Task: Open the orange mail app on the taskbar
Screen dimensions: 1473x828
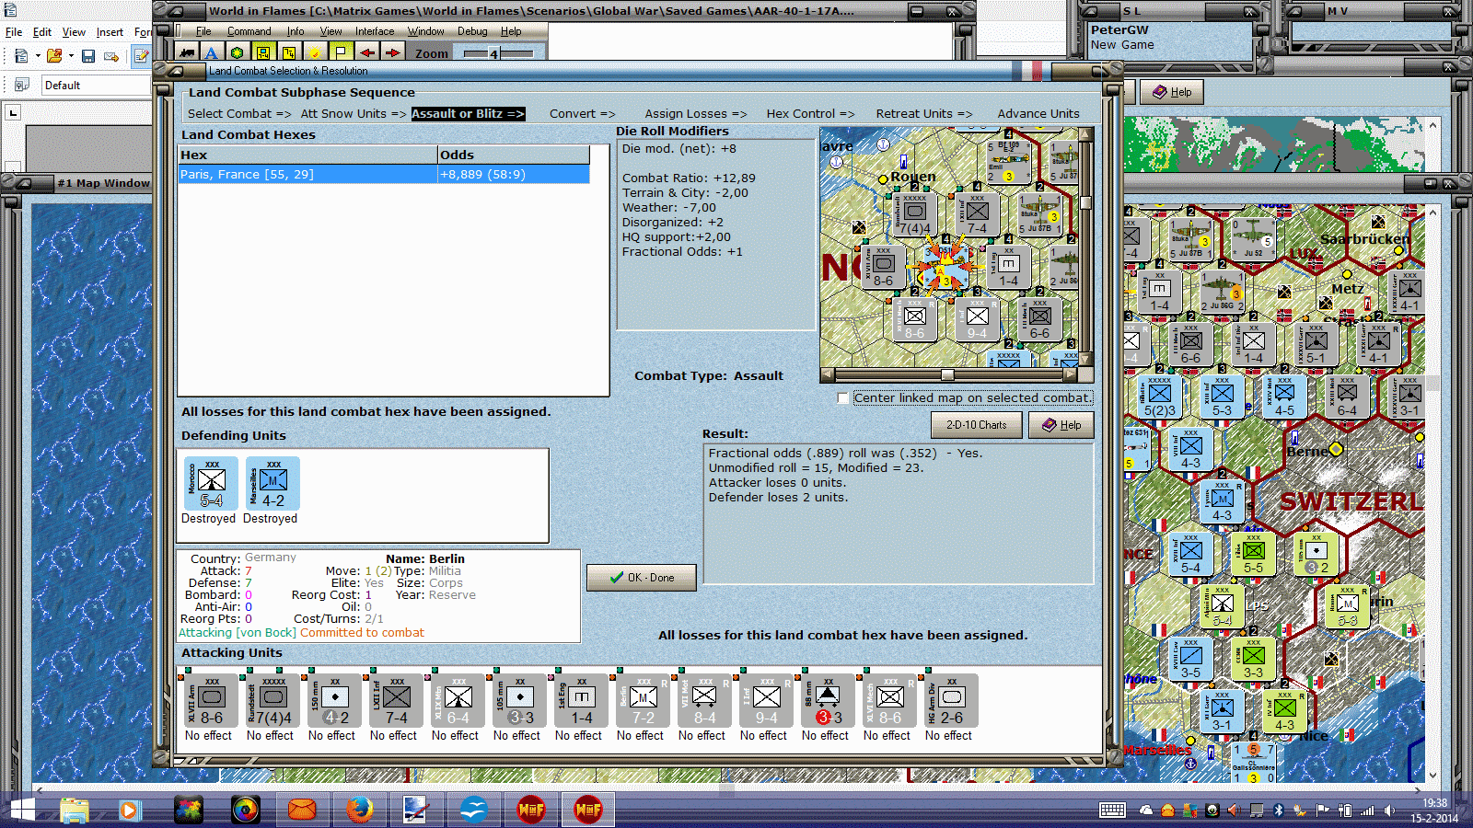Action: coord(302,810)
